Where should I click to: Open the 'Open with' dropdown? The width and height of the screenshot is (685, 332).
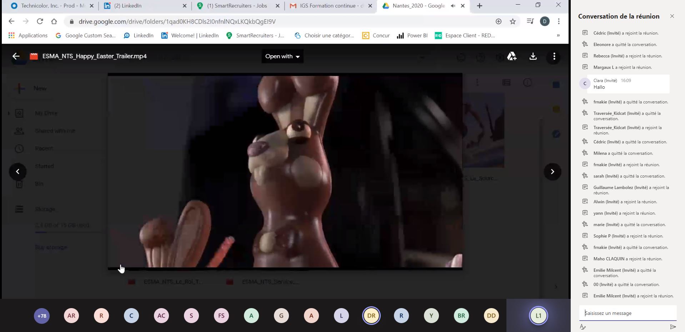(282, 56)
